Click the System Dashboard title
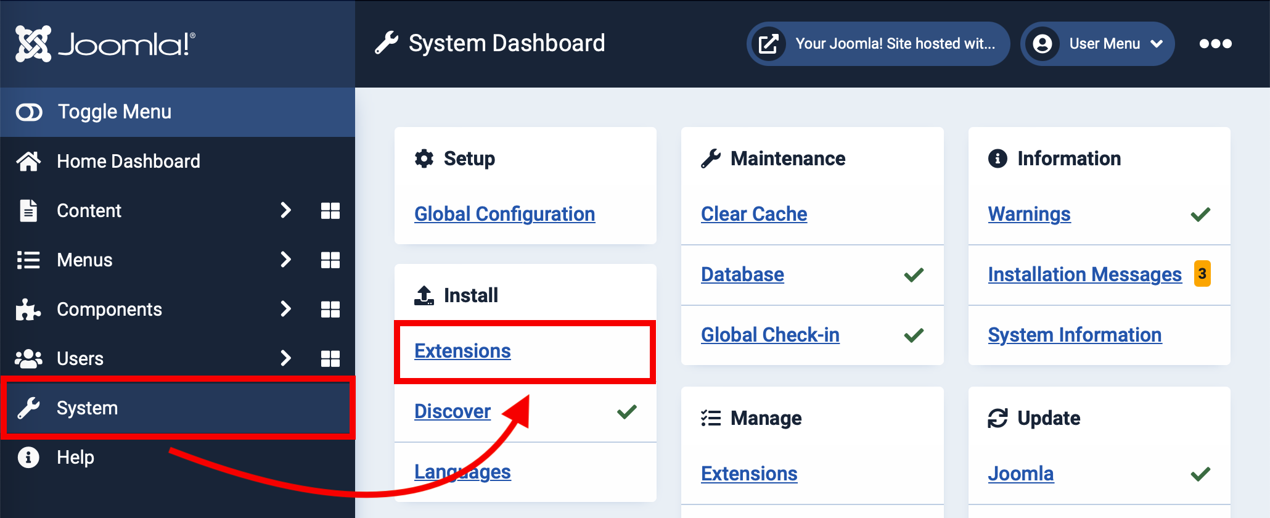1270x518 pixels. point(507,43)
